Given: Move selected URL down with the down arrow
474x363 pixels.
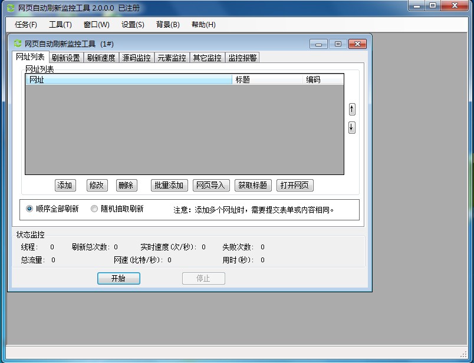Looking at the screenshot, I should pyautogui.click(x=351, y=127).
